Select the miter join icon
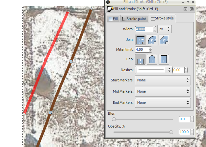This screenshot has width=206, height=147. pos(140,40)
